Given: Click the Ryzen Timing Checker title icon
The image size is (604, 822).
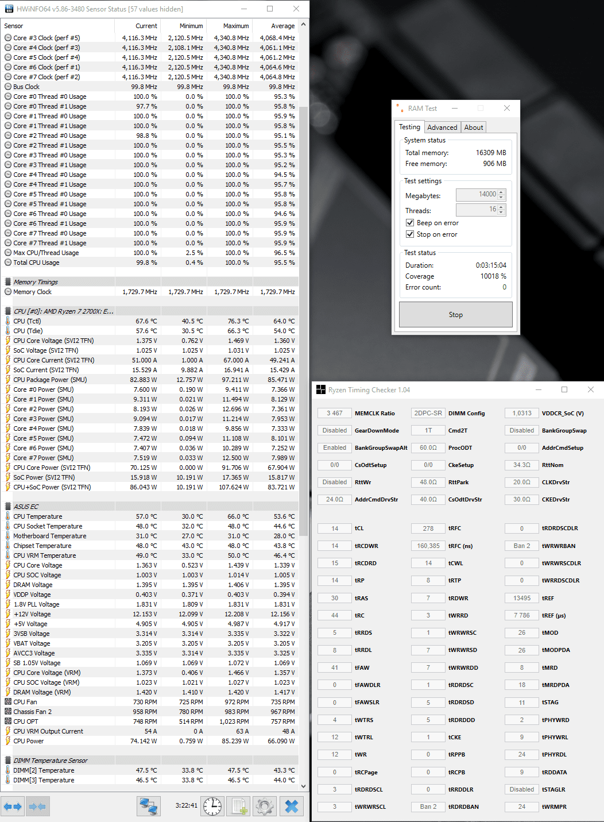Looking at the screenshot, I should [x=321, y=390].
